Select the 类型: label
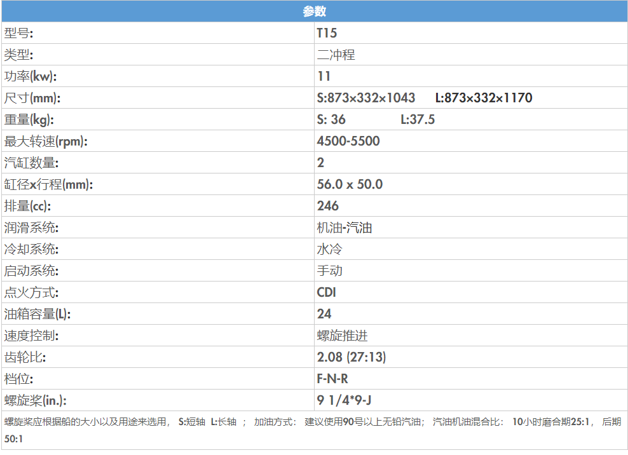Image resolution: width=628 pixels, height=455 pixels. [18, 55]
